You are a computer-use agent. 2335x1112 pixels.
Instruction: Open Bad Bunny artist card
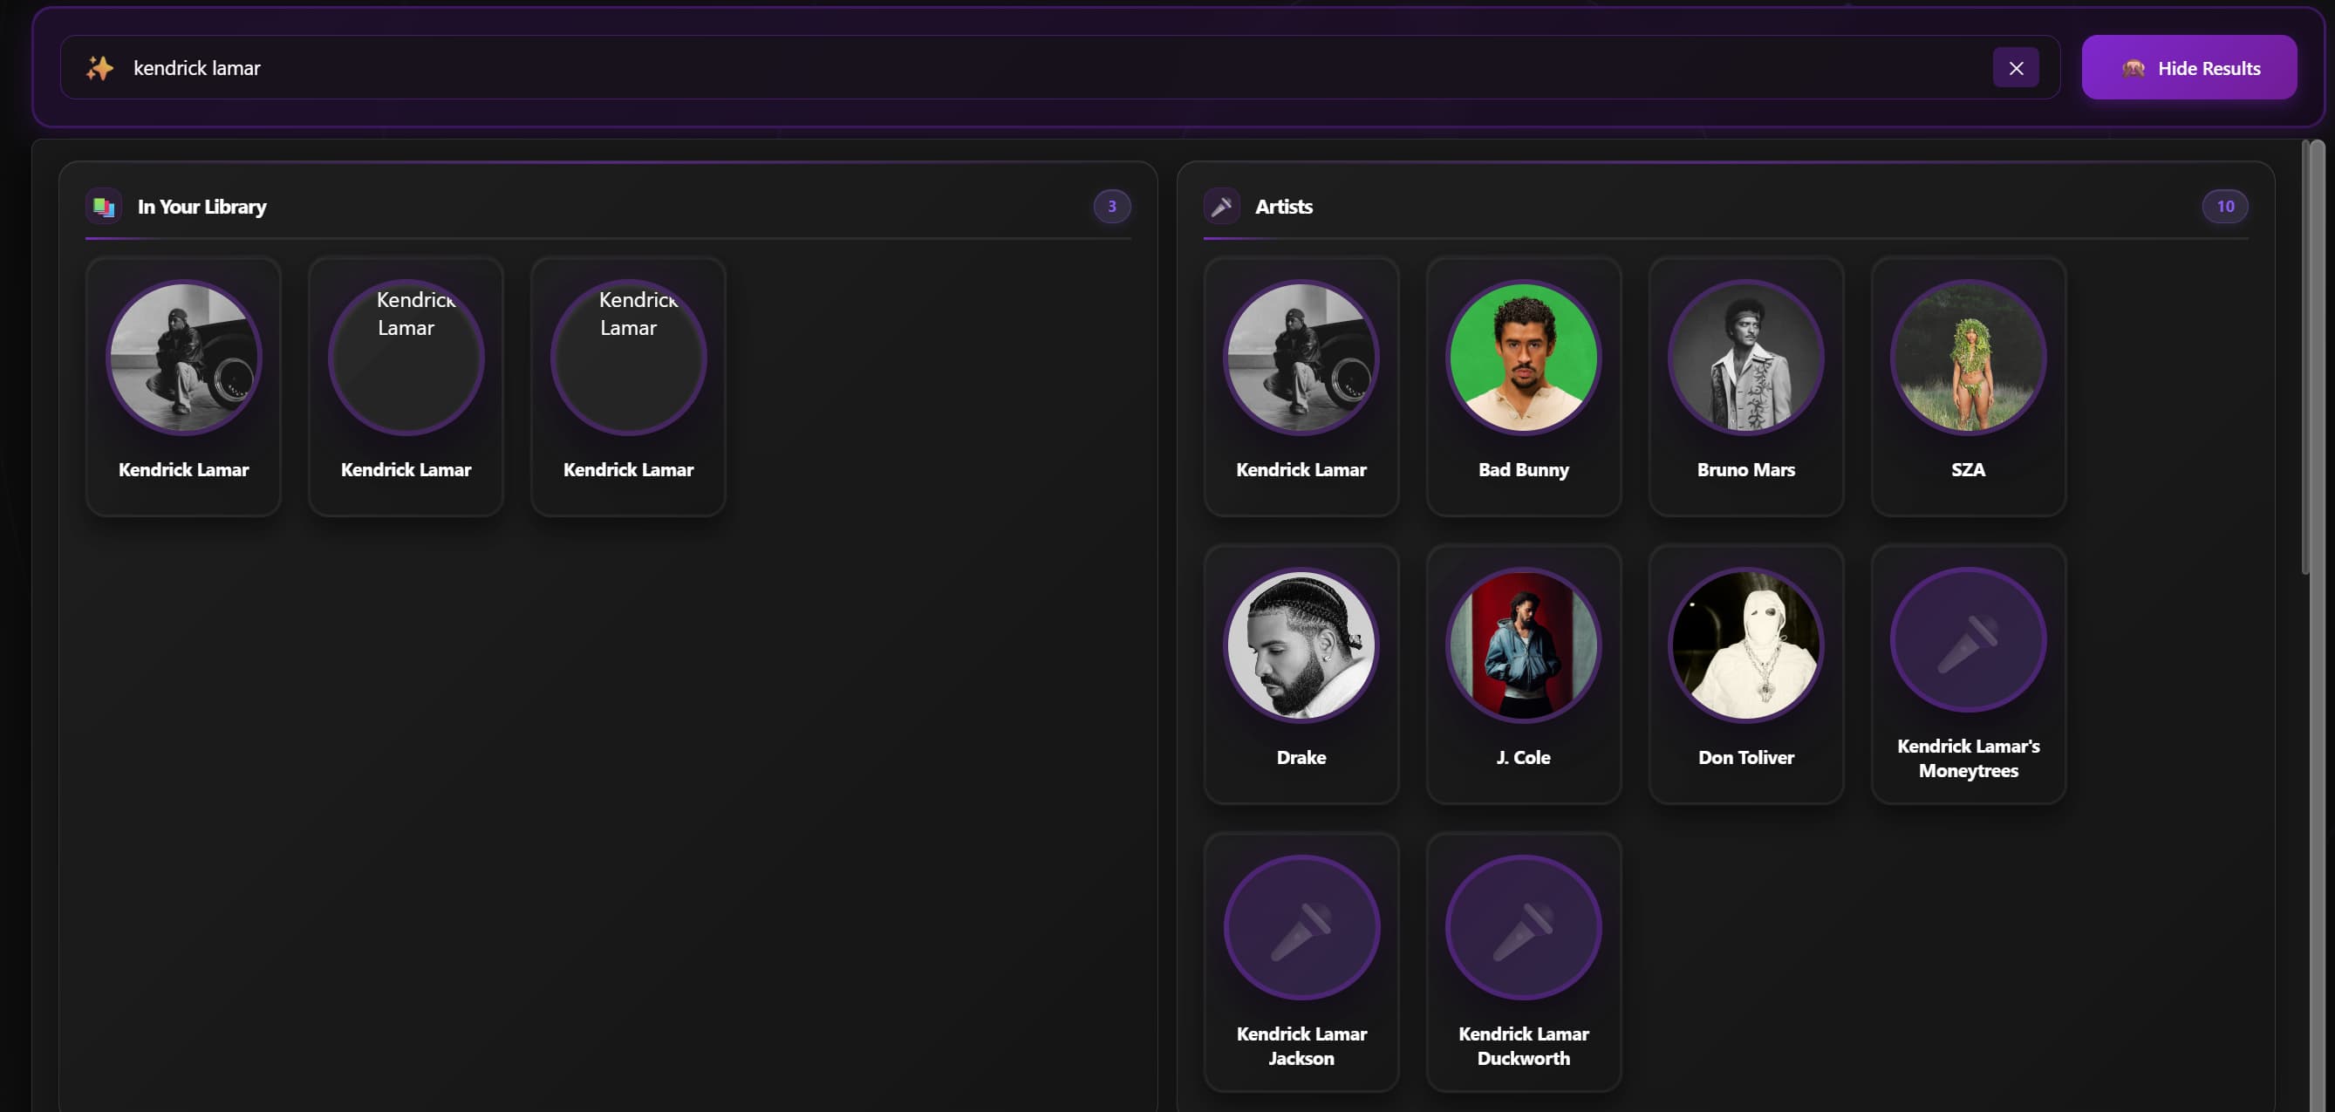(1523, 387)
